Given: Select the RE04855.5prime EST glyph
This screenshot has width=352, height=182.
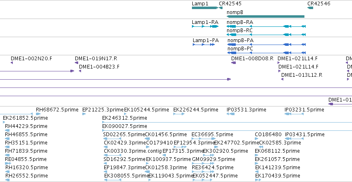Looking at the screenshot, I should click(x=8, y=163).
